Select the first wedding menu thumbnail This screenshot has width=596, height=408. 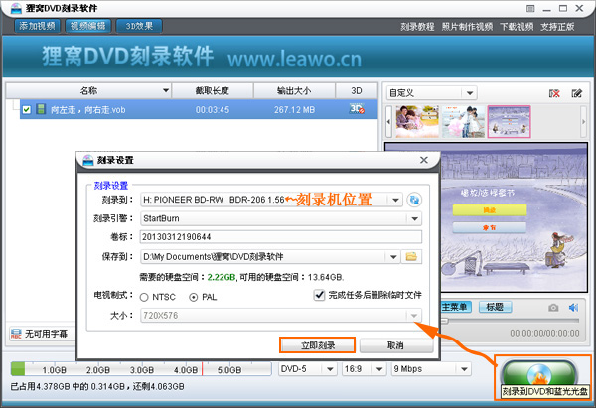tap(417, 121)
